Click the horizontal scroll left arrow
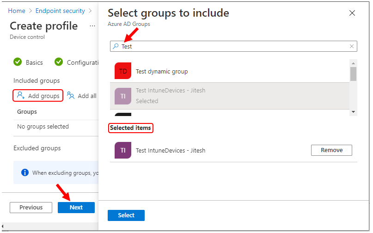Viewport: 373px width, 233px height. [3, 227]
